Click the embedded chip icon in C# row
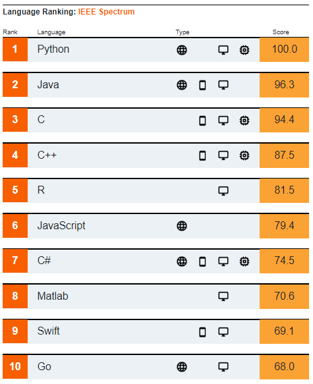Viewport: 313px width, 384px height. pyautogui.click(x=244, y=261)
